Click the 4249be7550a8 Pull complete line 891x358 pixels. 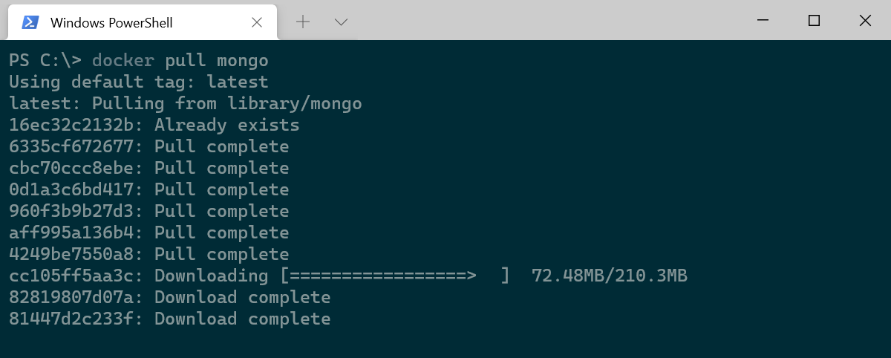(x=149, y=255)
